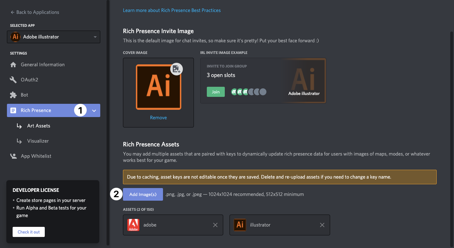Click the adobe asset thumbnail icon
The image size is (454, 248).
[133, 225]
